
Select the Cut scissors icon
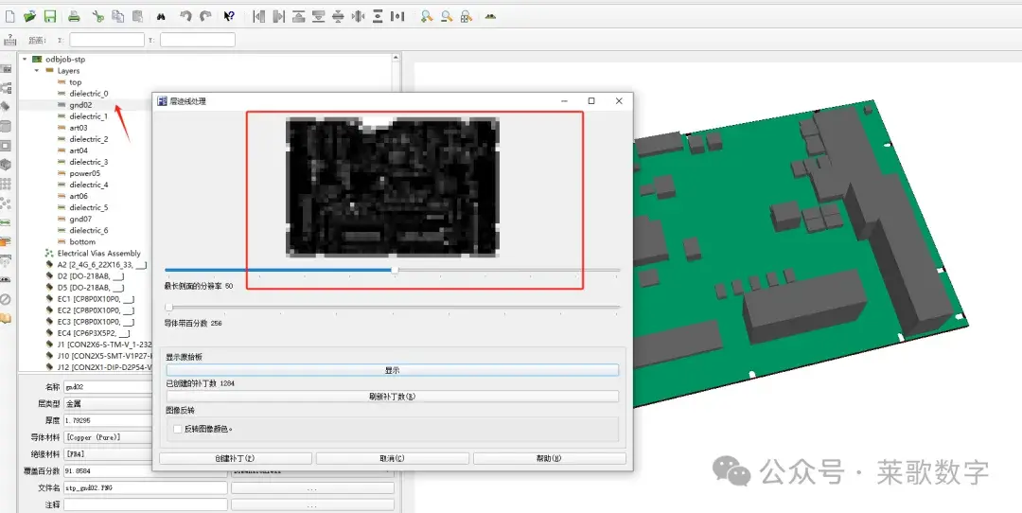[97, 16]
